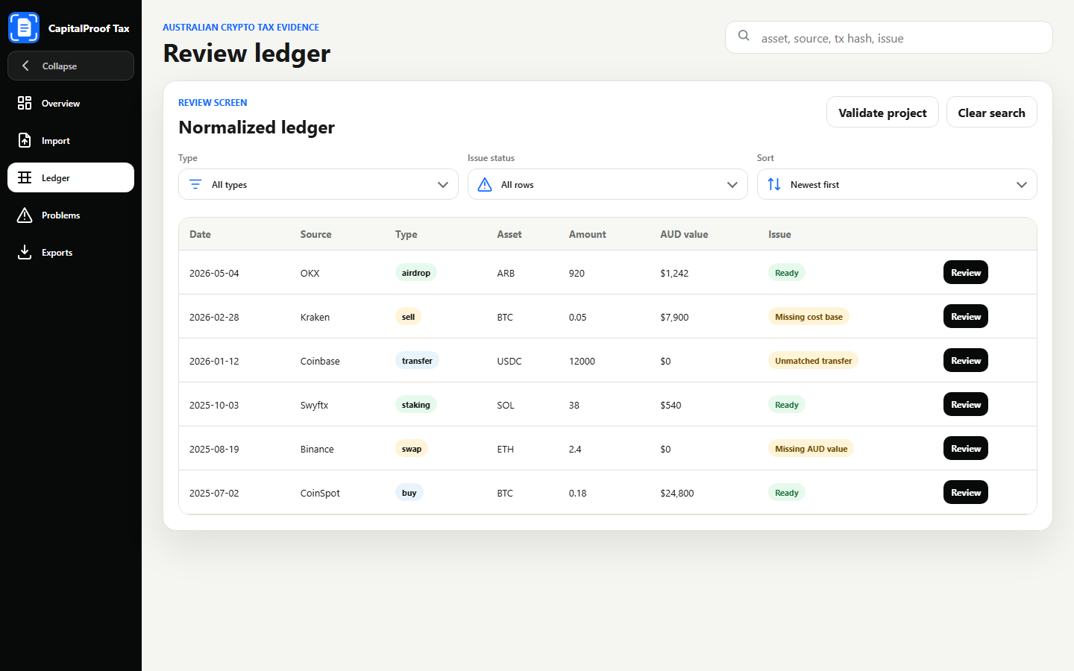Review the Coinbase USDC transfer row
Image resolution: width=1074 pixels, height=671 pixels.
965,360
